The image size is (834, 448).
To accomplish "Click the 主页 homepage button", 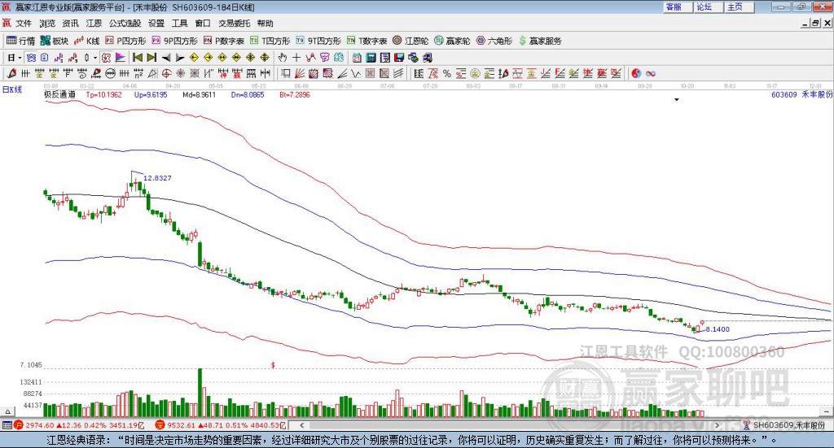I will coord(739,7).
